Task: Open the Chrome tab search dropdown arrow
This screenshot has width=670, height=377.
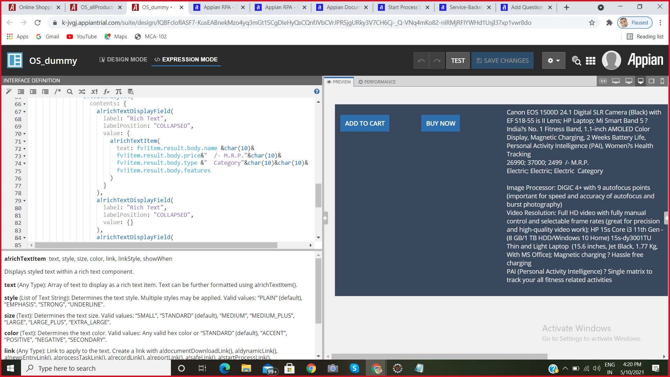Action: [601, 7]
